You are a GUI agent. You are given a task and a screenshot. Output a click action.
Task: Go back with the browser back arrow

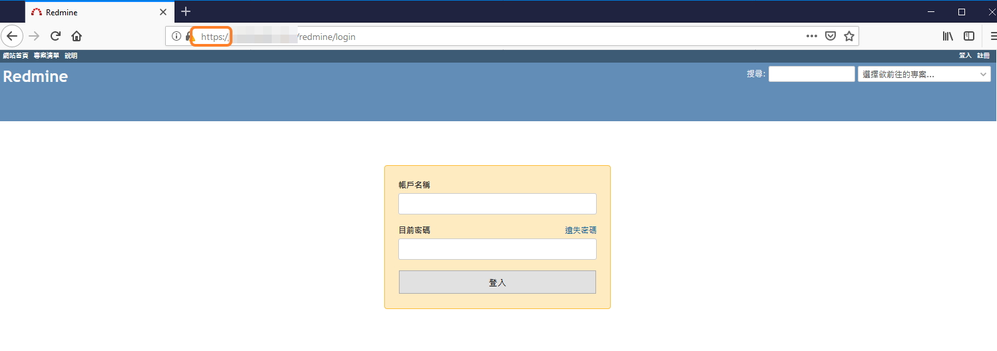pos(12,36)
